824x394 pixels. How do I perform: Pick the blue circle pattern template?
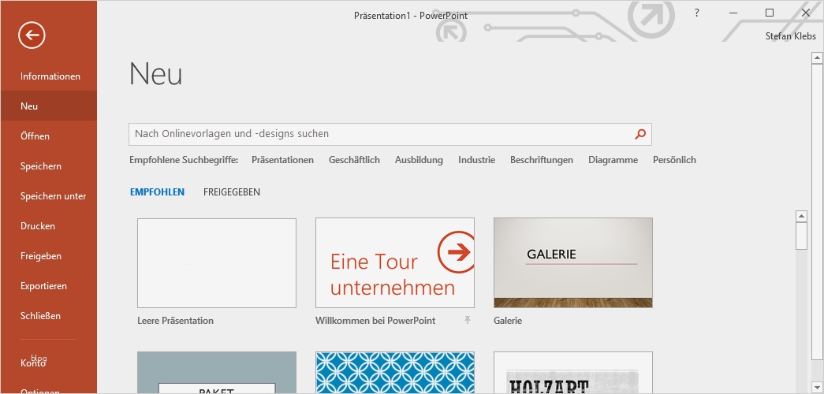coord(395,373)
